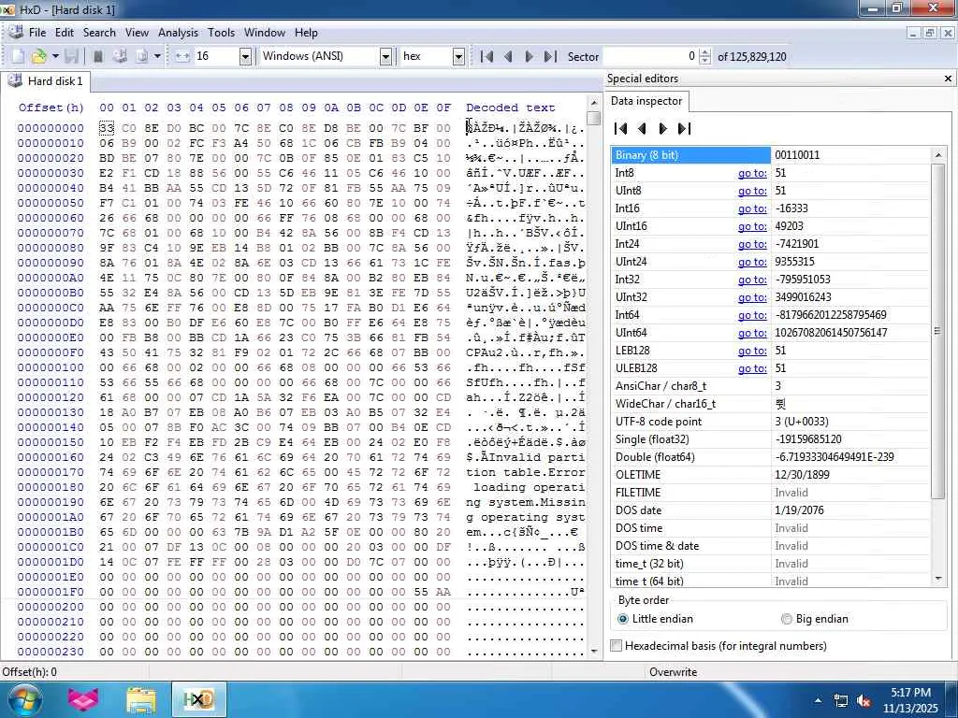Image resolution: width=958 pixels, height=718 pixels.
Task: Click the Open RAM toolbar icon
Action: 97,56
